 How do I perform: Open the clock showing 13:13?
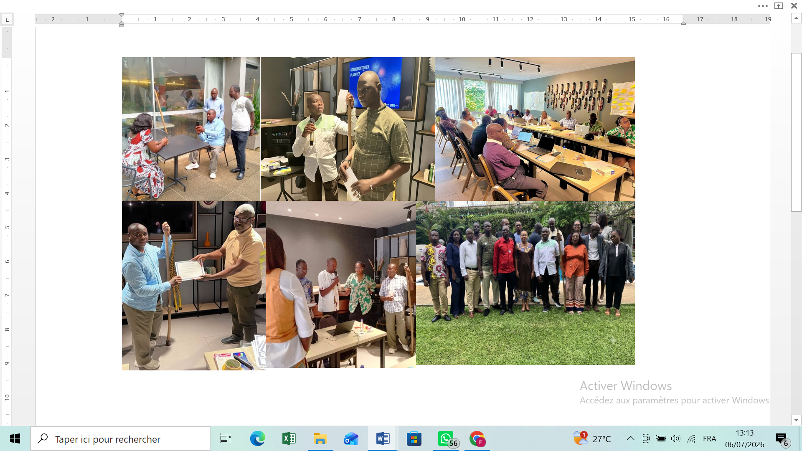point(745,439)
